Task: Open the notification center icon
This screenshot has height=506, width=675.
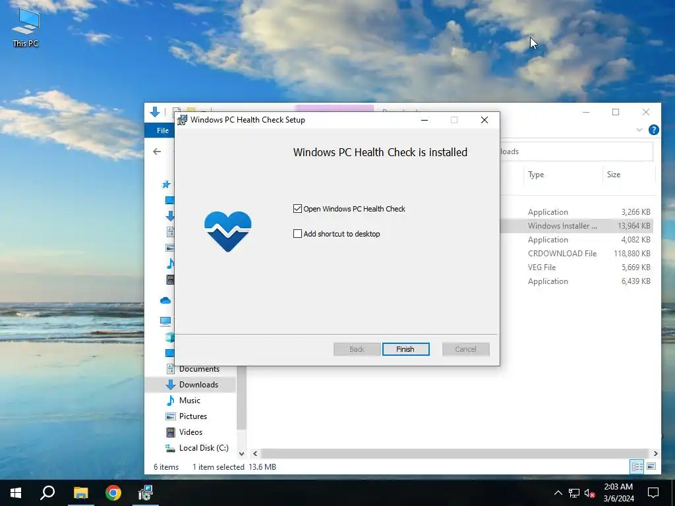Action: pos(653,493)
